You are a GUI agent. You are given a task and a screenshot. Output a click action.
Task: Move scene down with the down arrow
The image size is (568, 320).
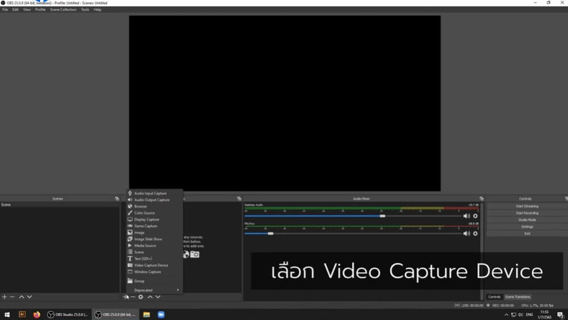(30, 297)
